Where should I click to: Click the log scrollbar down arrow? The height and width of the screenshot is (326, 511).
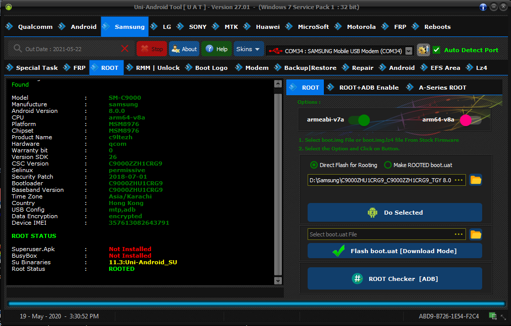(x=278, y=280)
